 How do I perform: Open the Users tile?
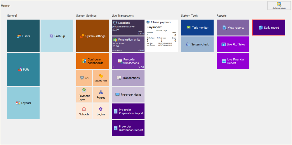click(x=23, y=36)
